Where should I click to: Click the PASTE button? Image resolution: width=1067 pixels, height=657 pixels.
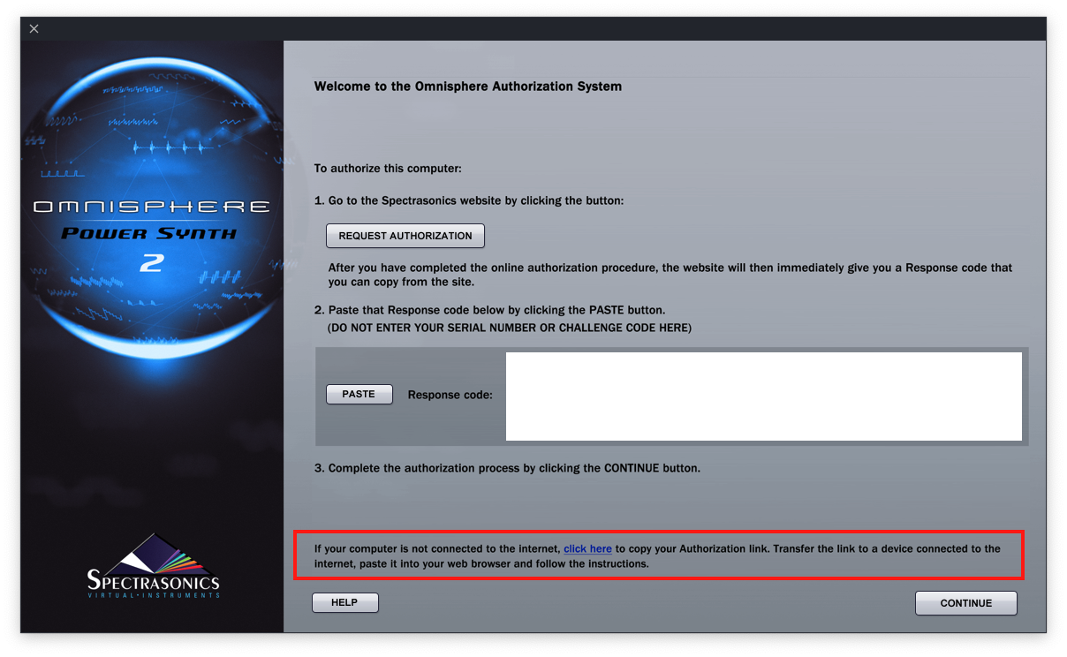[359, 395]
